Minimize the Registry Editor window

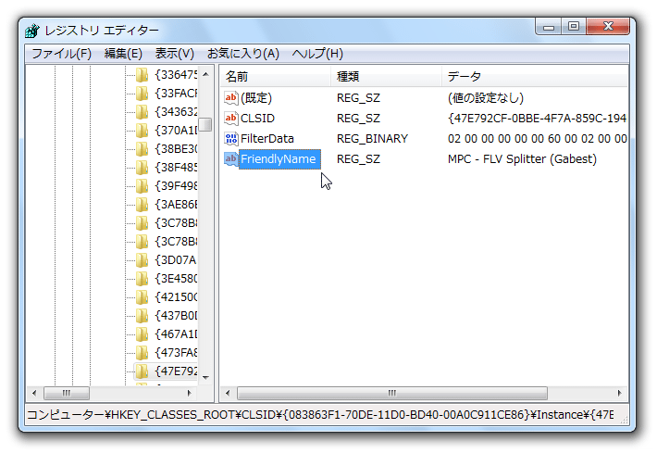pyautogui.click(x=549, y=27)
